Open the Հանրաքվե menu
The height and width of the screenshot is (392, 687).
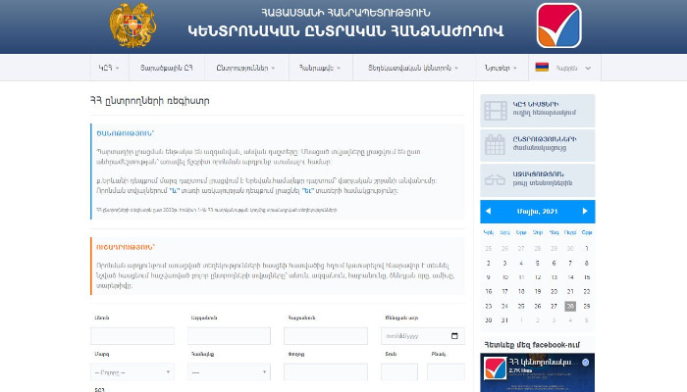pos(320,68)
